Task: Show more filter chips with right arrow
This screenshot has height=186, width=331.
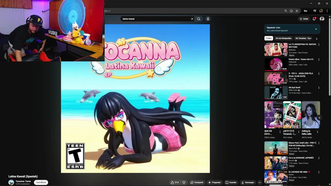Action: pyautogui.click(x=317, y=38)
